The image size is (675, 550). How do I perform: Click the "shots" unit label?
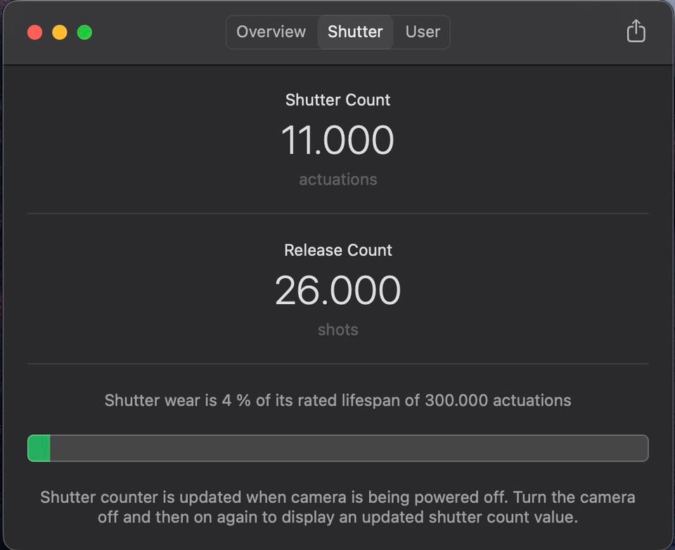click(x=337, y=329)
